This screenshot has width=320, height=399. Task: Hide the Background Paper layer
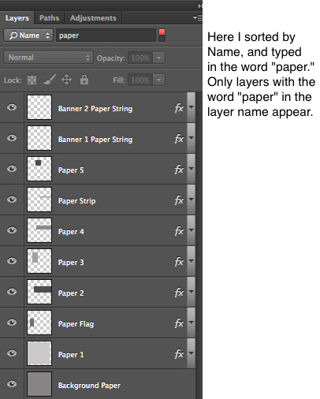point(12,384)
